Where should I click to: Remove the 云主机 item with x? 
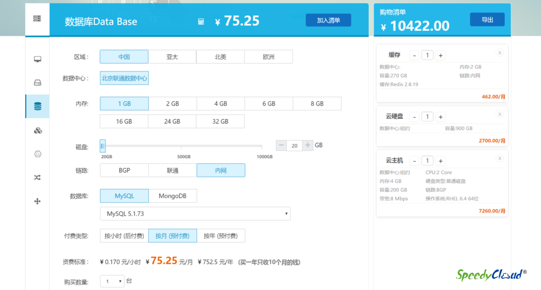[500, 158]
